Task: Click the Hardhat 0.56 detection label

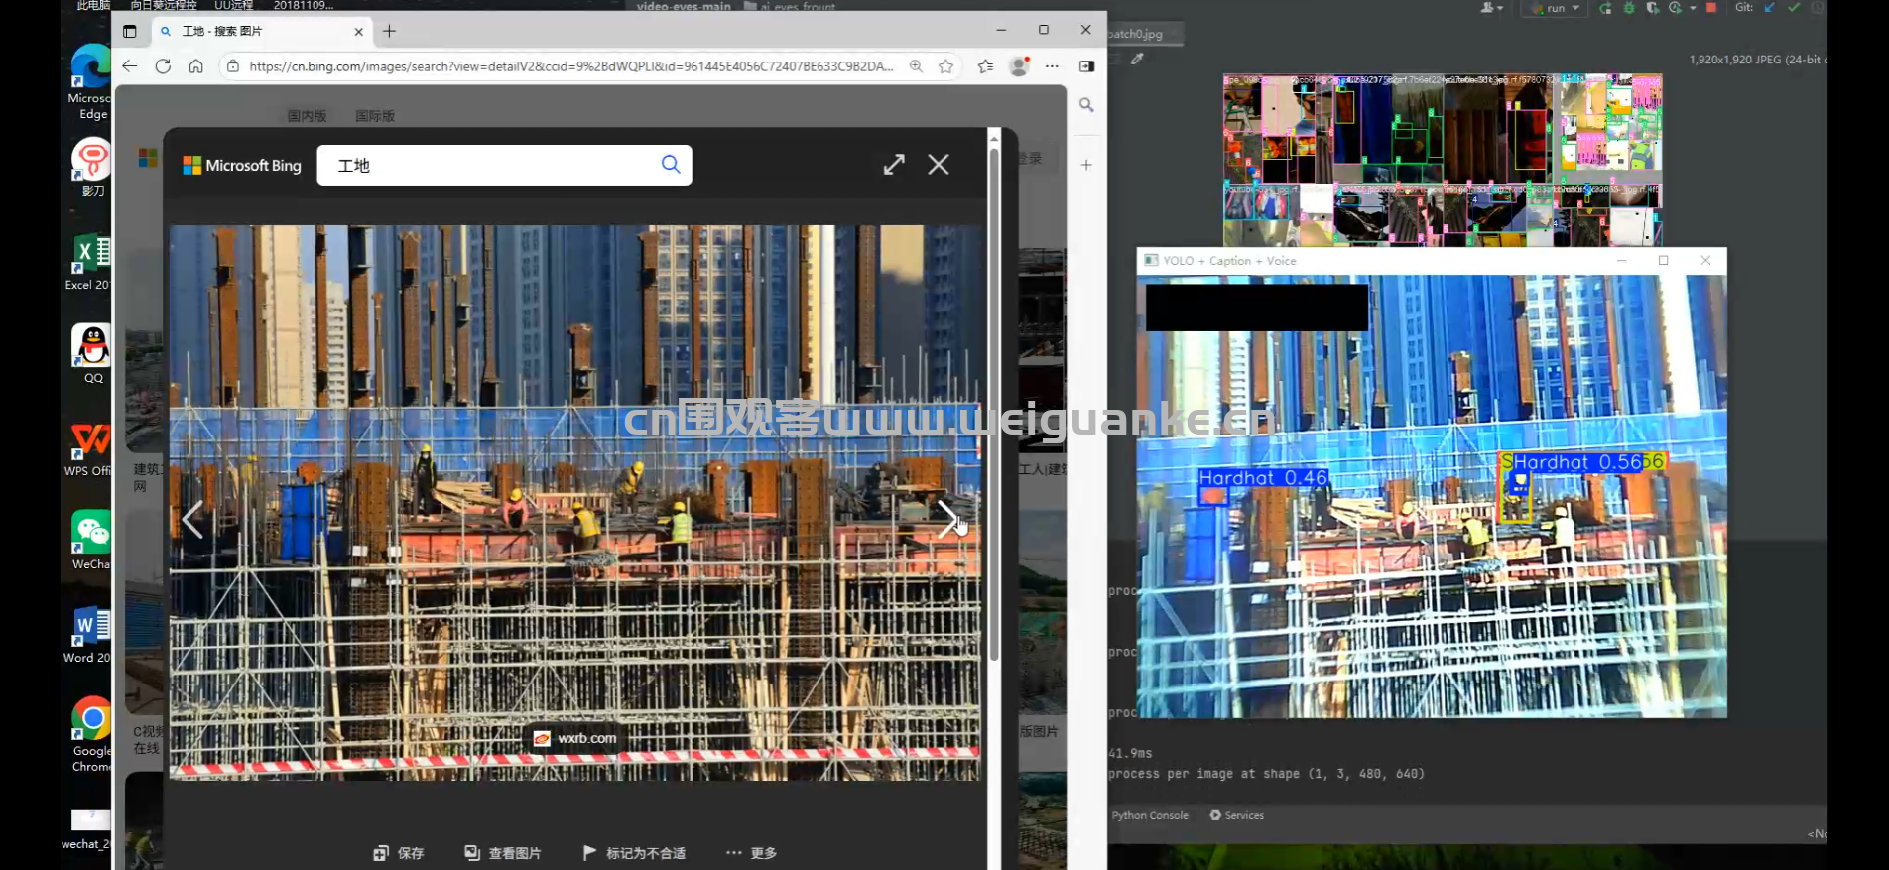Action: click(x=1579, y=462)
